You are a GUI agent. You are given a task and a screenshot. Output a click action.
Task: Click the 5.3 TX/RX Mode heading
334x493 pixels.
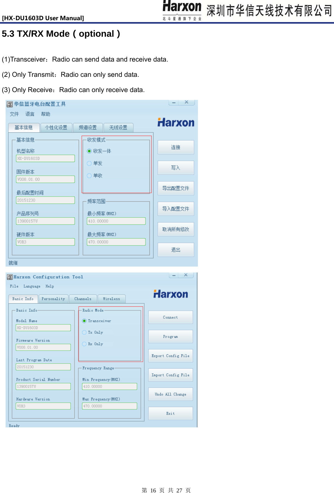click(x=61, y=34)
